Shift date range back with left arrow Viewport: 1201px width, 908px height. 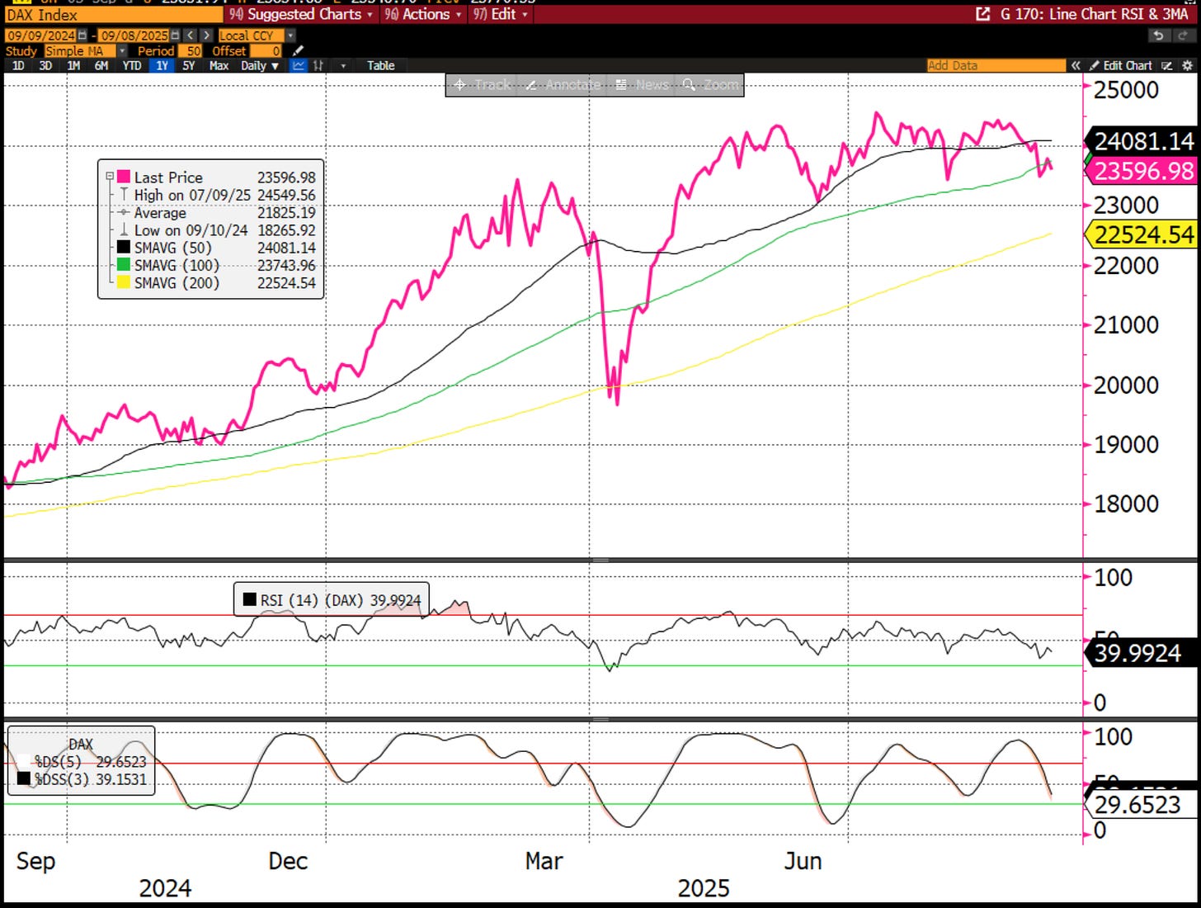(190, 35)
